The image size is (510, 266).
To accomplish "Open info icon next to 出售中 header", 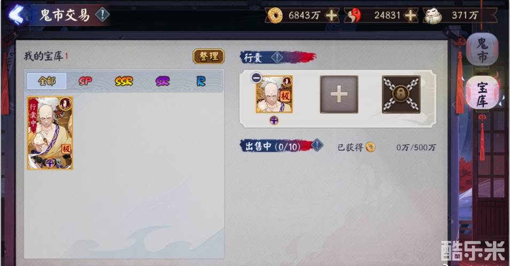I will [x=317, y=145].
